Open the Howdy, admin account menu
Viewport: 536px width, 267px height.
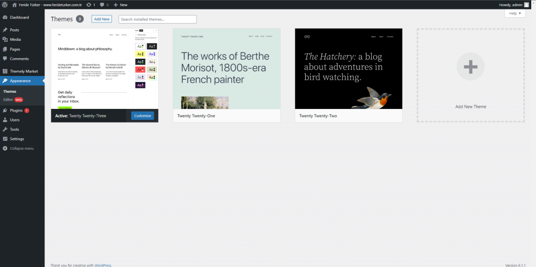pyautogui.click(x=514, y=5)
